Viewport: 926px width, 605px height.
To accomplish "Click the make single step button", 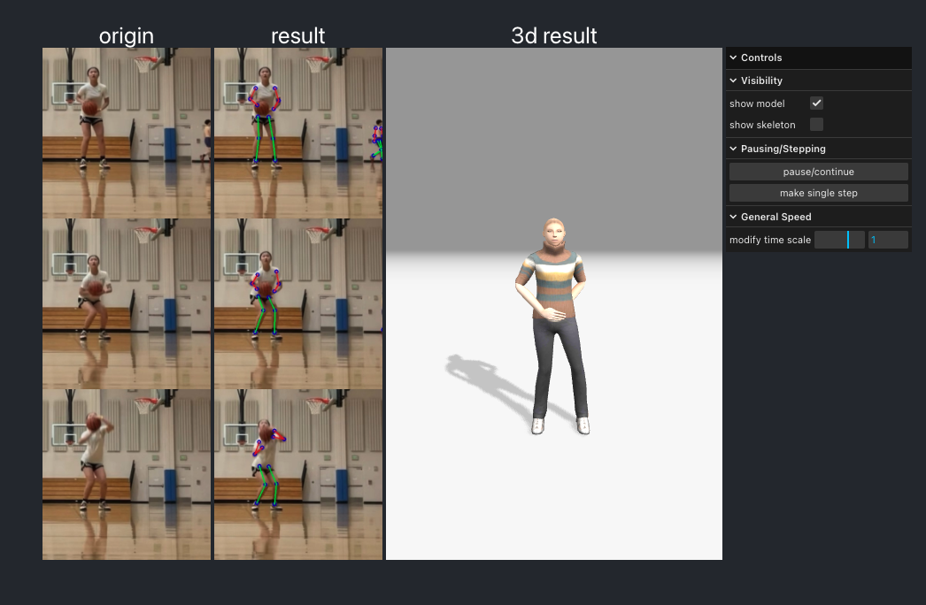I will pos(818,193).
